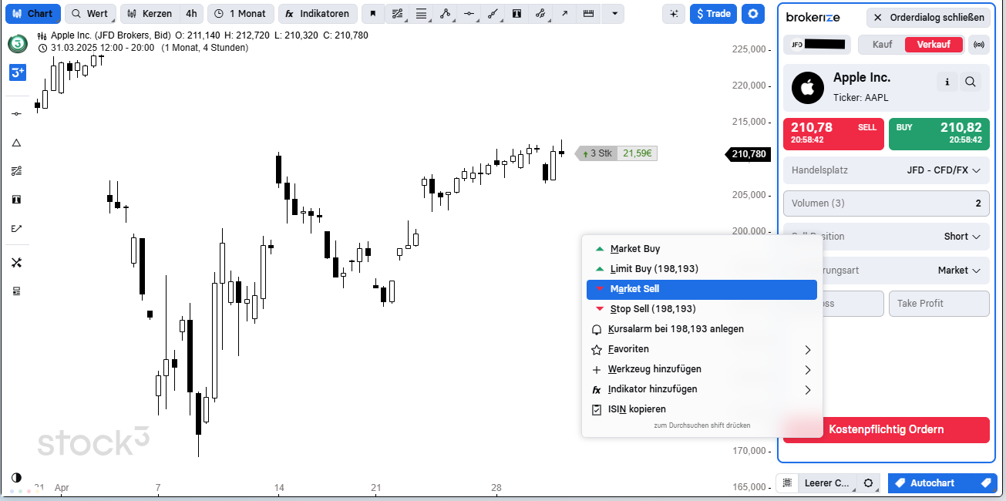Open the Kerzen chart type dropdown
Image resolution: width=1006 pixels, height=501 pixels.
click(x=150, y=14)
